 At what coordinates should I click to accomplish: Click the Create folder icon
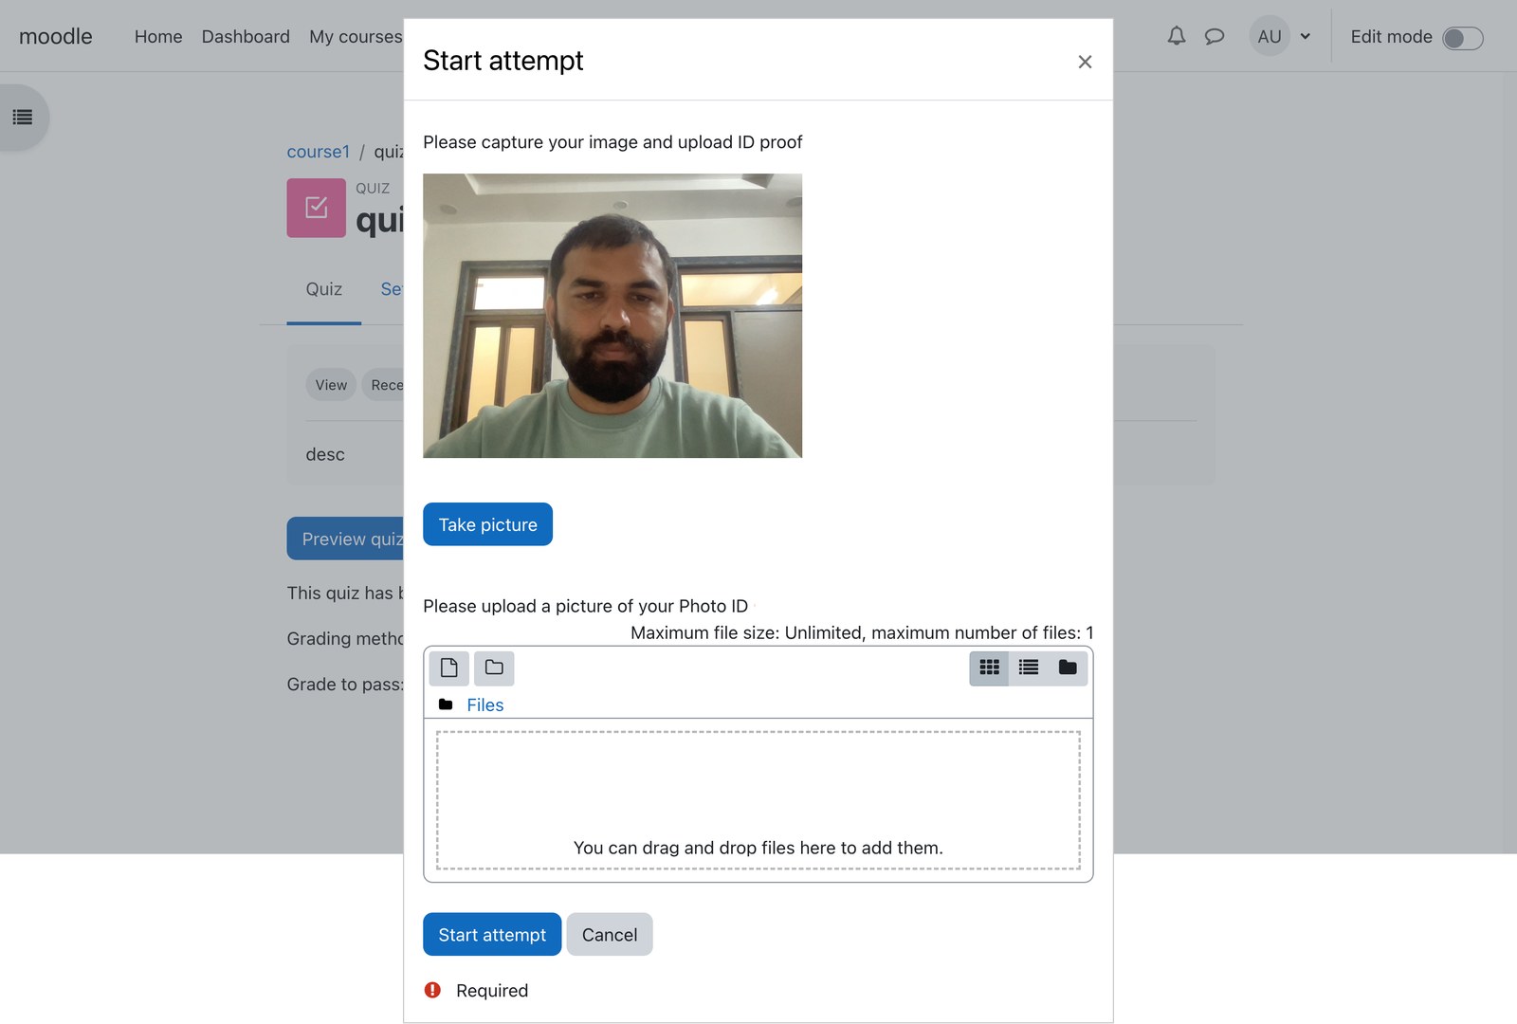[494, 667]
